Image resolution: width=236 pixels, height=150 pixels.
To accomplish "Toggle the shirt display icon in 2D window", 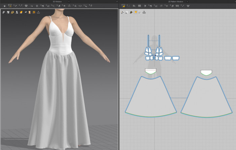I will 127,12.
